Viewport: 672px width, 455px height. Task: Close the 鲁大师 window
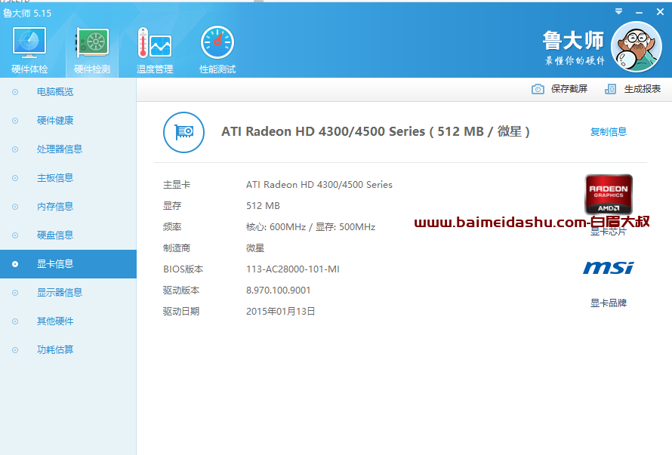[660, 12]
